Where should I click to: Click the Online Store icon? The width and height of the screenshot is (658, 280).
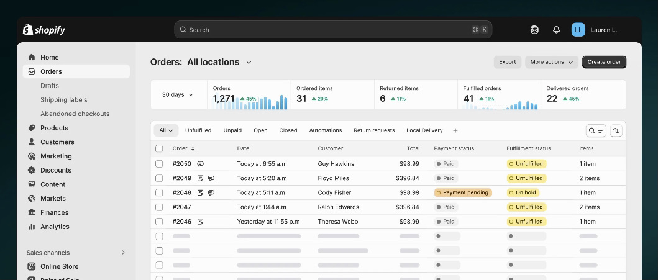point(32,266)
